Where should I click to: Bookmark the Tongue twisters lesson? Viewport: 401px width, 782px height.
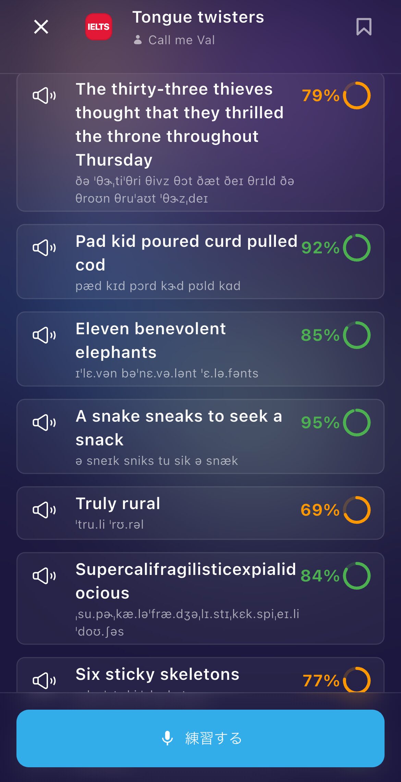pyautogui.click(x=364, y=27)
